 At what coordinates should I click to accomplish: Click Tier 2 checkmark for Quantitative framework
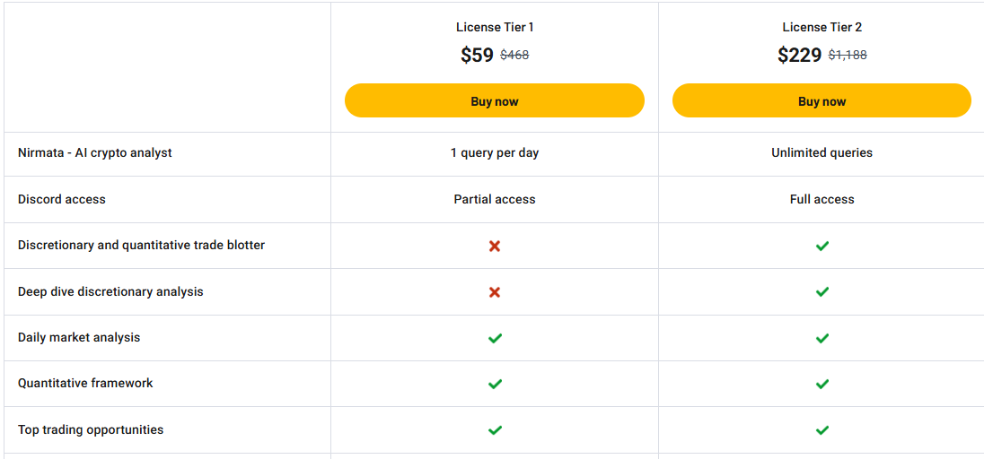point(822,384)
